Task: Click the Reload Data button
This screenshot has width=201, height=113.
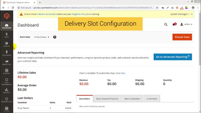Action: [x=182, y=37]
